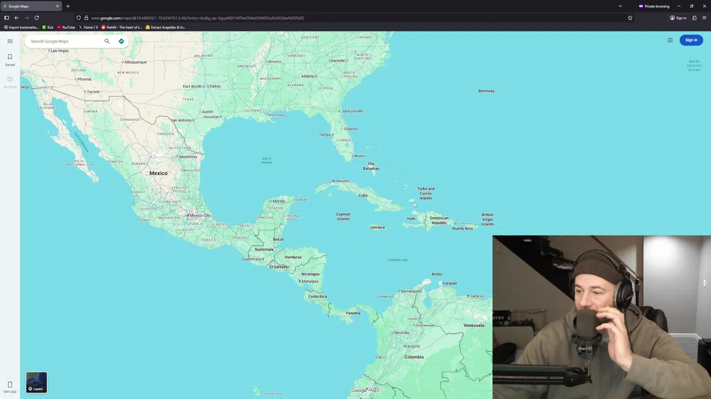Click the blue Google Sign in button
The height and width of the screenshot is (399, 711).
coord(691,40)
